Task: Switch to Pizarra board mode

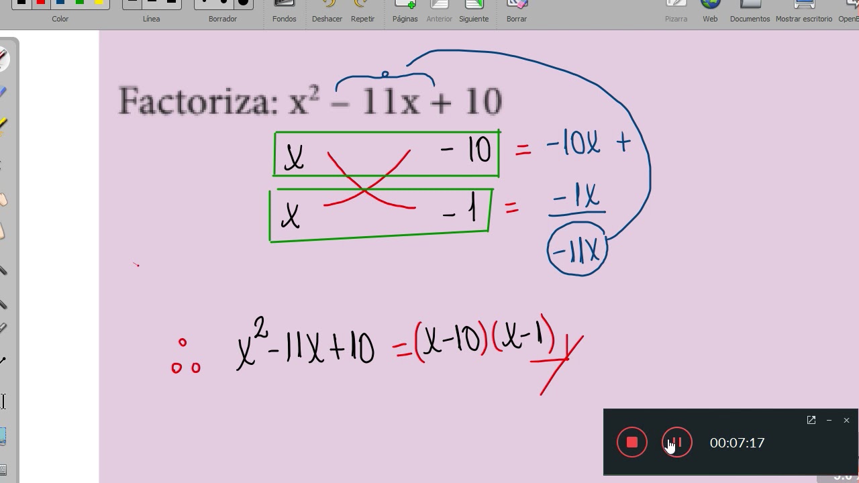Action: 676,11
